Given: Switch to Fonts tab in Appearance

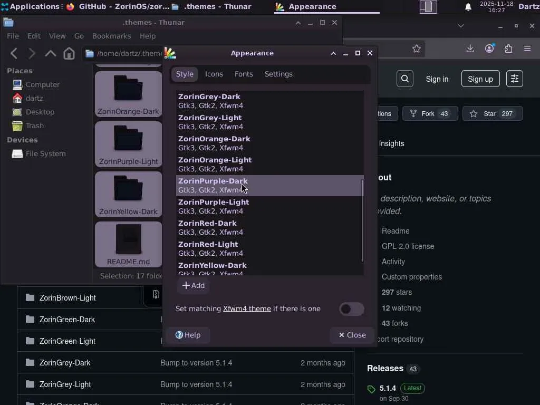Looking at the screenshot, I should 244,74.
